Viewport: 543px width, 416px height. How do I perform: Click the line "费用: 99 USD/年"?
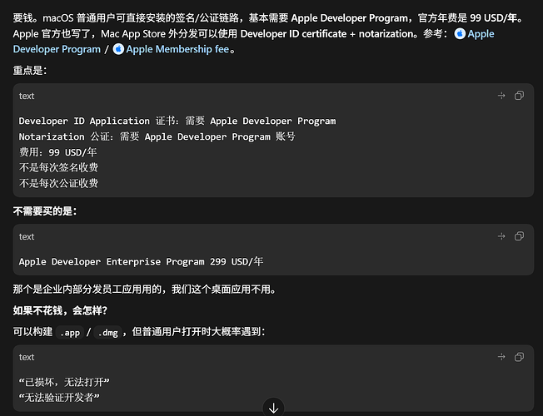click(x=57, y=152)
